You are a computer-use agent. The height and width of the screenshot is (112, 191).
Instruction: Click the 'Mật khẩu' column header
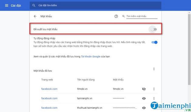118,80
